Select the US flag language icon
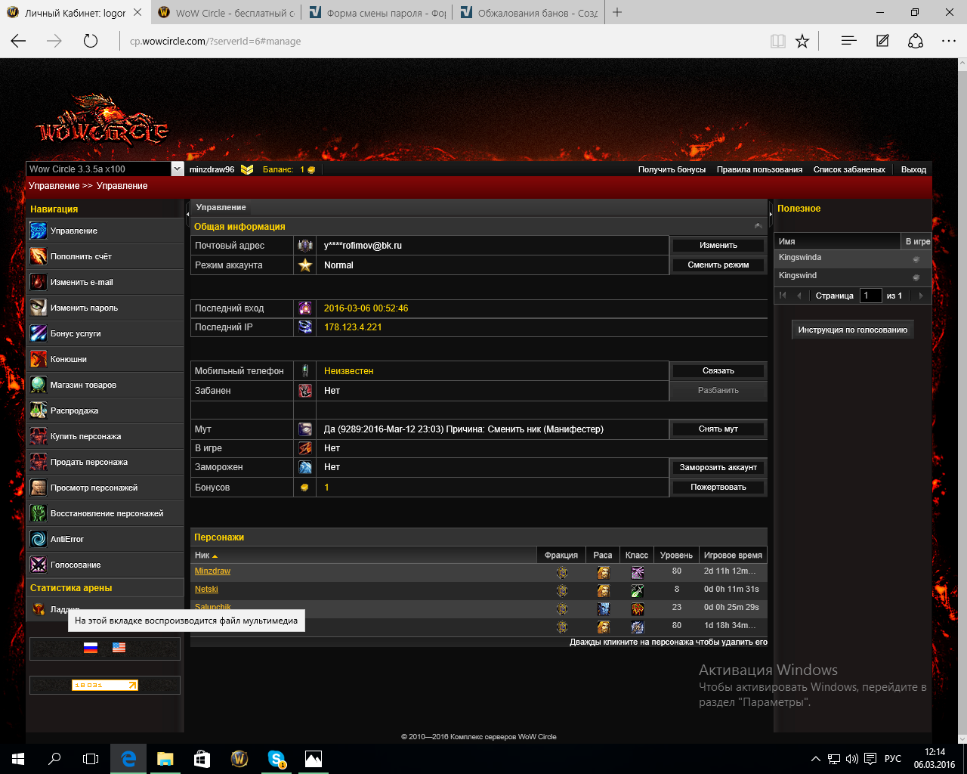 (x=119, y=648)
